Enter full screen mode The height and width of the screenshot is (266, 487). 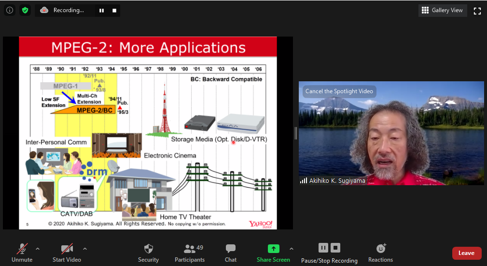[477, 11]
